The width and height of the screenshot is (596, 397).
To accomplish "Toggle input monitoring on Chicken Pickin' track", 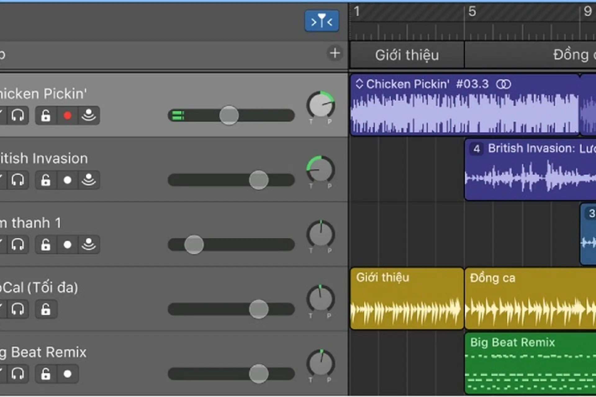I will pyautogui.click(x=89, y=115).
